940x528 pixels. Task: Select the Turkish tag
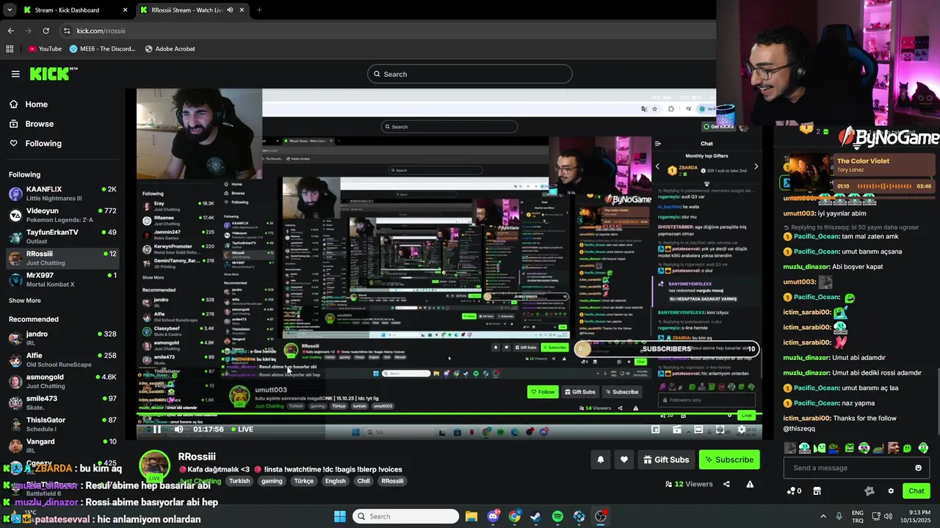point(239,481)
